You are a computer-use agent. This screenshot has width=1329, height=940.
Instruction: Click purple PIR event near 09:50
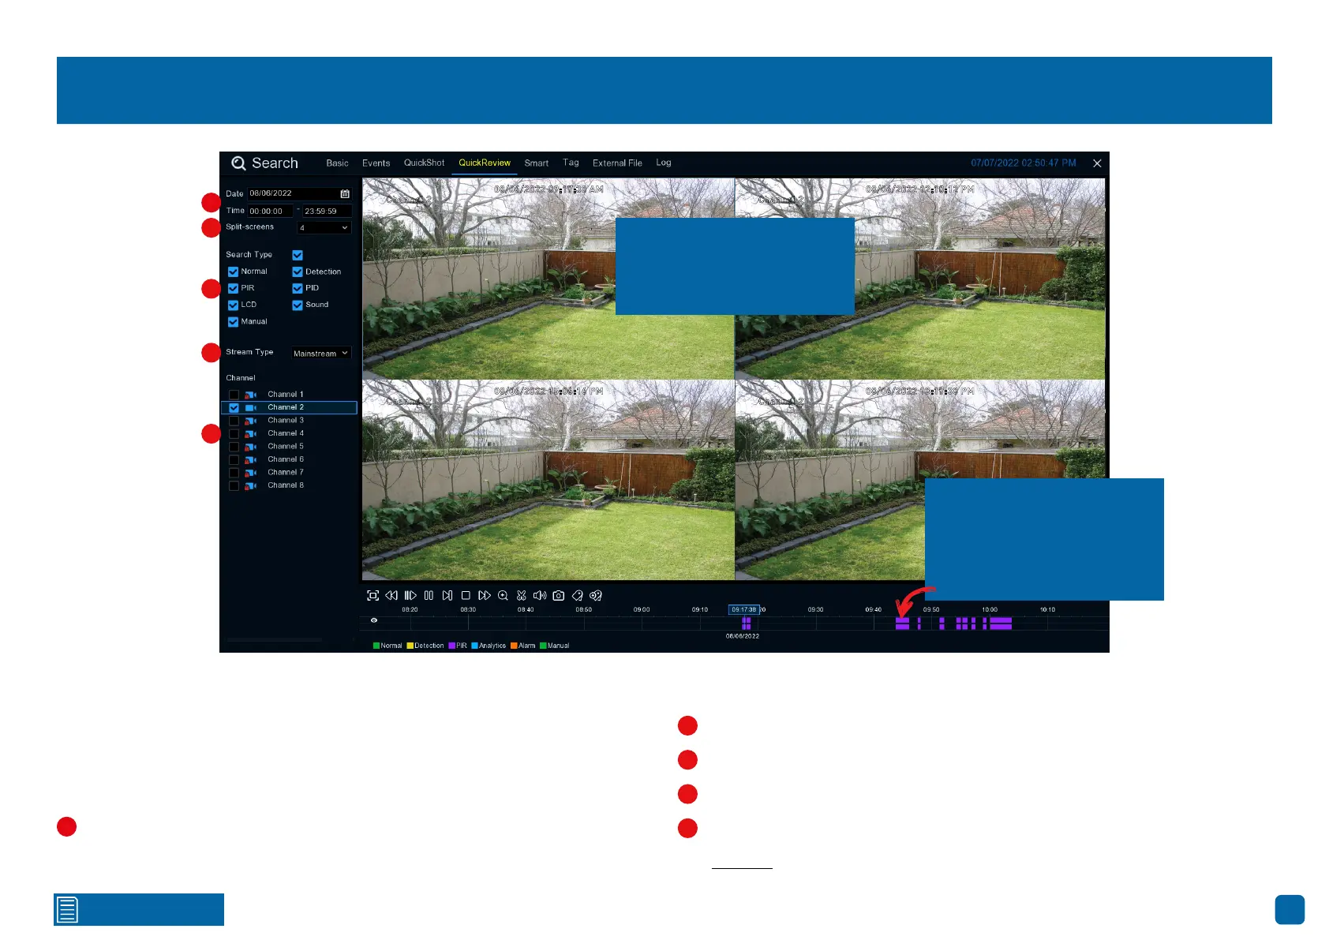[x=902, y=623]
